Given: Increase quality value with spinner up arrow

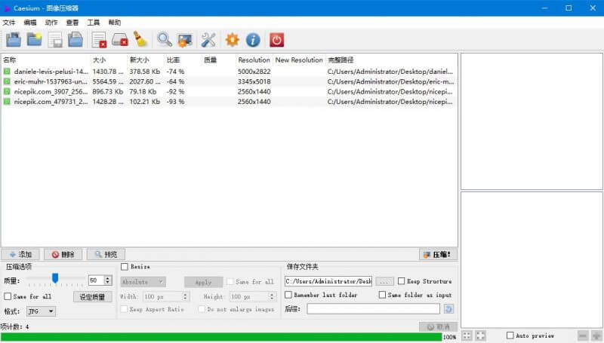Looking at the screenshot, I should point(107,277).
